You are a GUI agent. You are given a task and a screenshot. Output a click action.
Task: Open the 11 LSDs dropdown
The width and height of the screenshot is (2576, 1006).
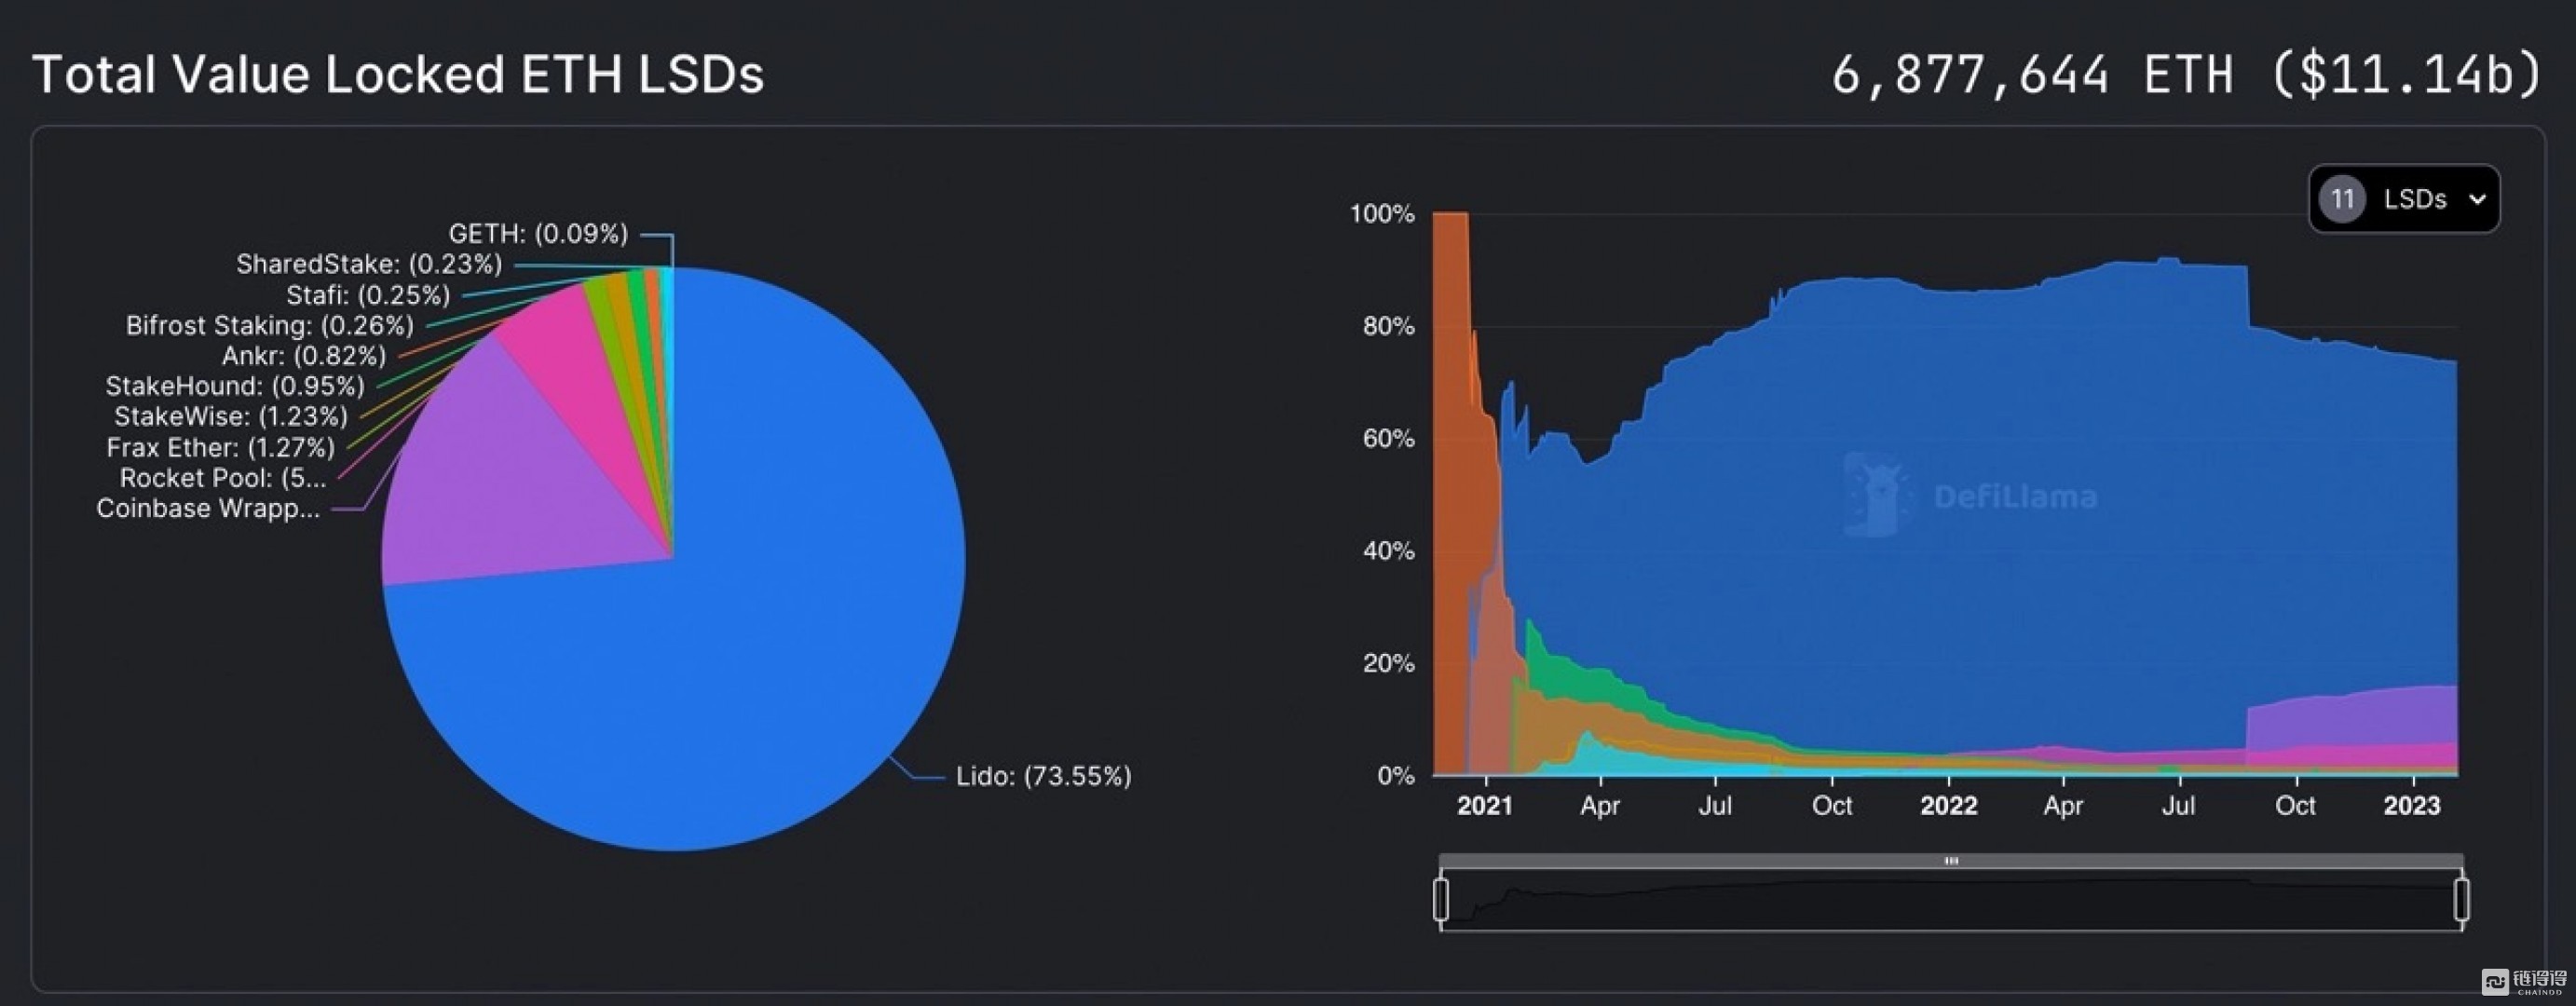[2403, 199]
